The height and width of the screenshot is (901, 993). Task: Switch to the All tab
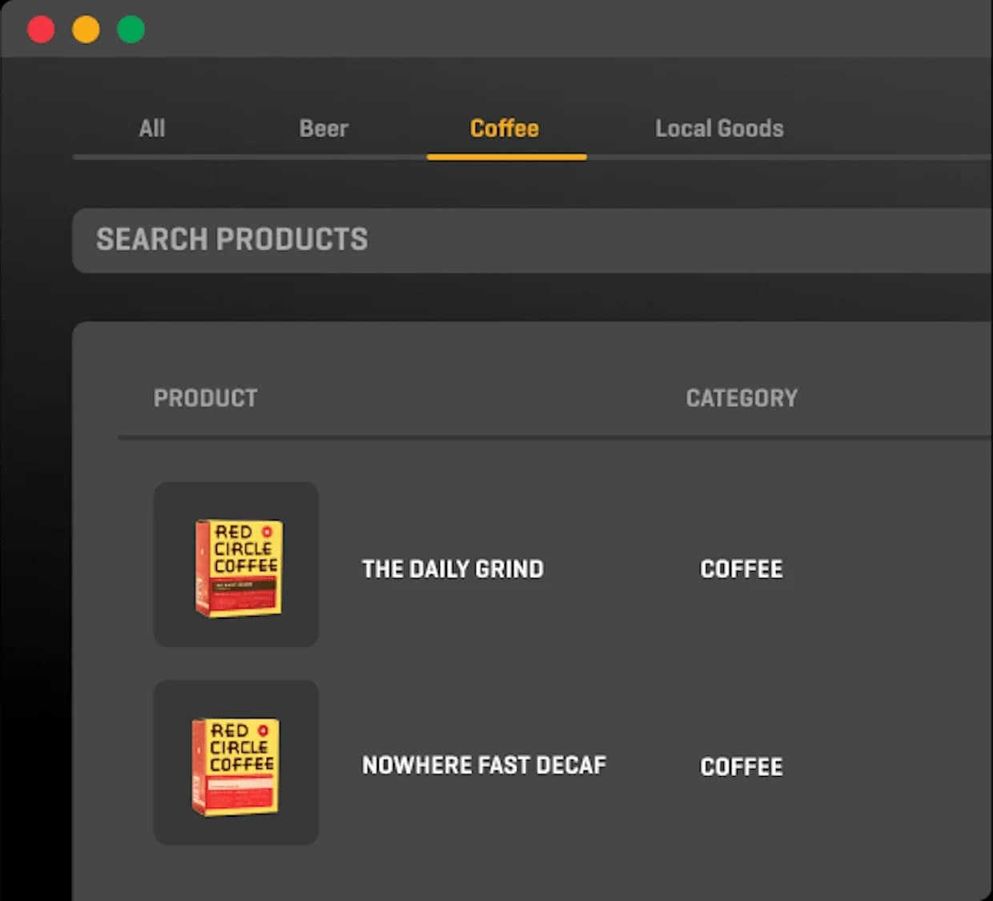click(x=152, y=128)
